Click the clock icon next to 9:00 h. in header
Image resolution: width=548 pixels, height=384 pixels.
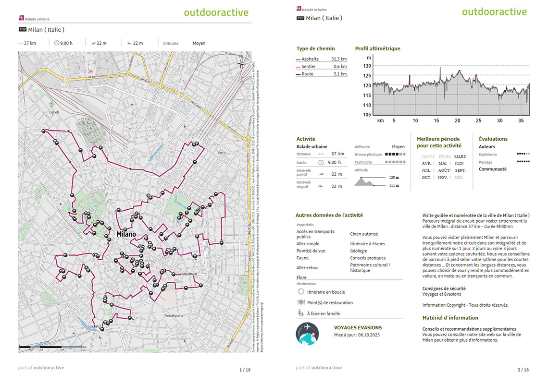[x=57, y=43]
